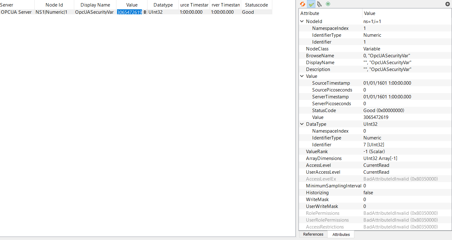Select the hierarchy view toolbar icon

[x=319, y=4]
